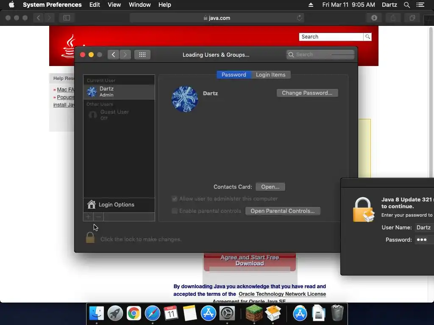Click the Password field in Java installer dialog
Viewport: 434px width, 325px height.
click(x=424, y=240)
